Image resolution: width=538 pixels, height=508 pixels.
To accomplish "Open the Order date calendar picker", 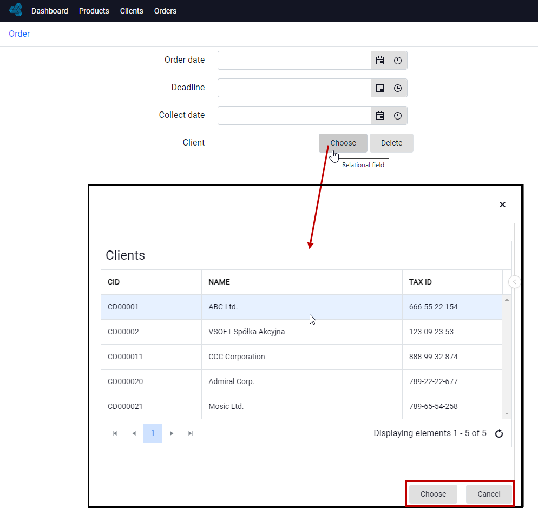I will tap(380, 61).
